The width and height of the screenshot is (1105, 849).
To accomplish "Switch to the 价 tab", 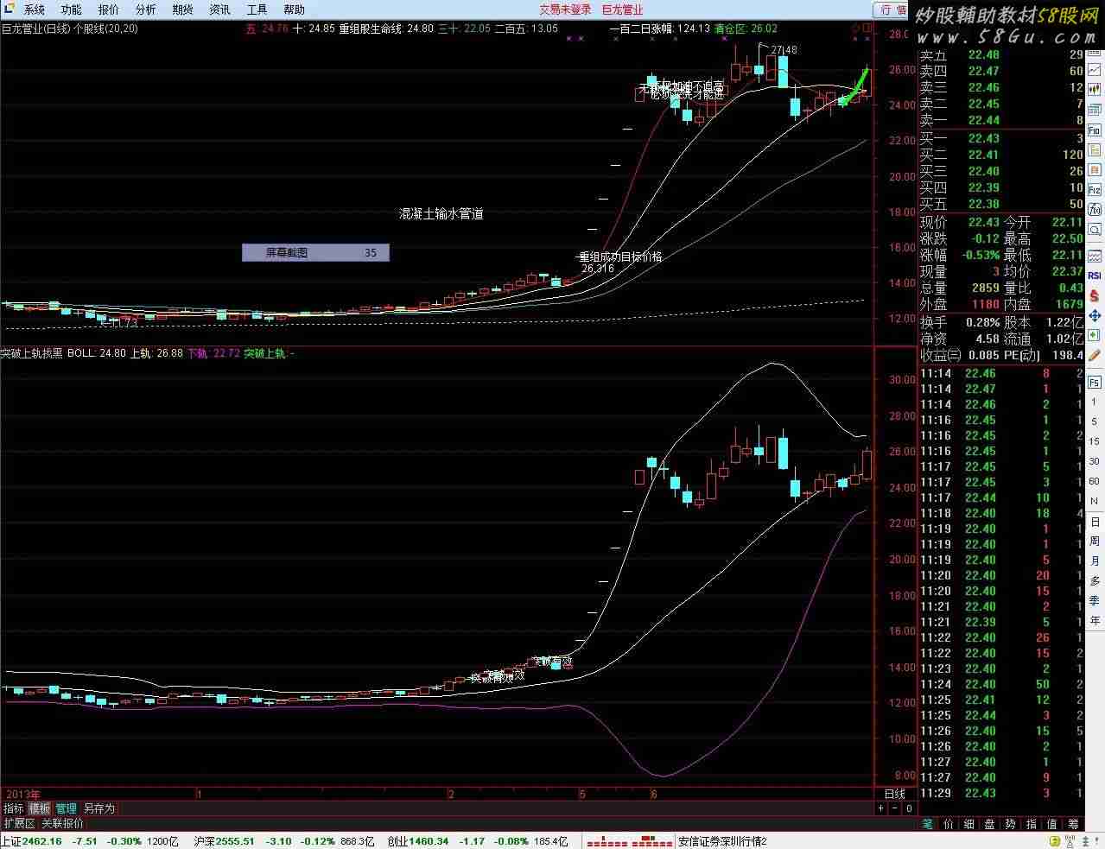I will (948, 824).
